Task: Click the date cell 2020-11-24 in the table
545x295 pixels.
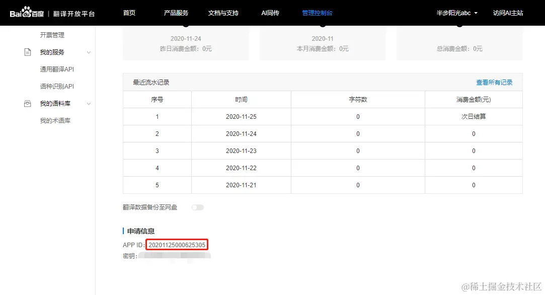Action: (241, 133)
